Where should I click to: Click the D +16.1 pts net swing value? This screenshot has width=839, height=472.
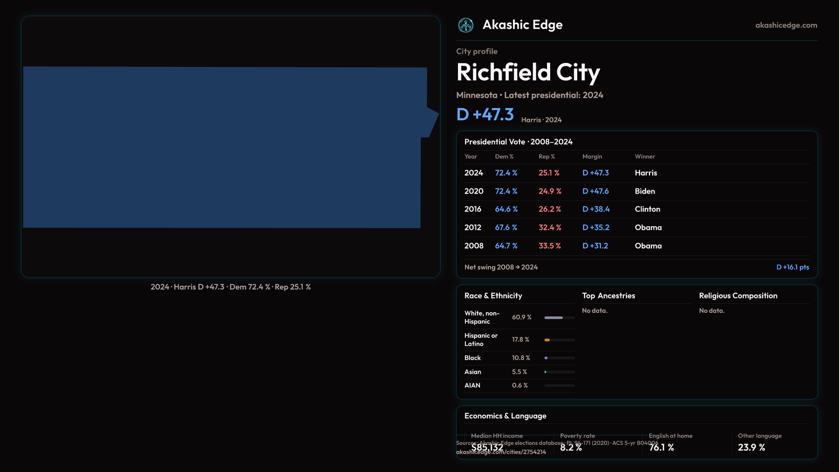(x=792, y=267)
